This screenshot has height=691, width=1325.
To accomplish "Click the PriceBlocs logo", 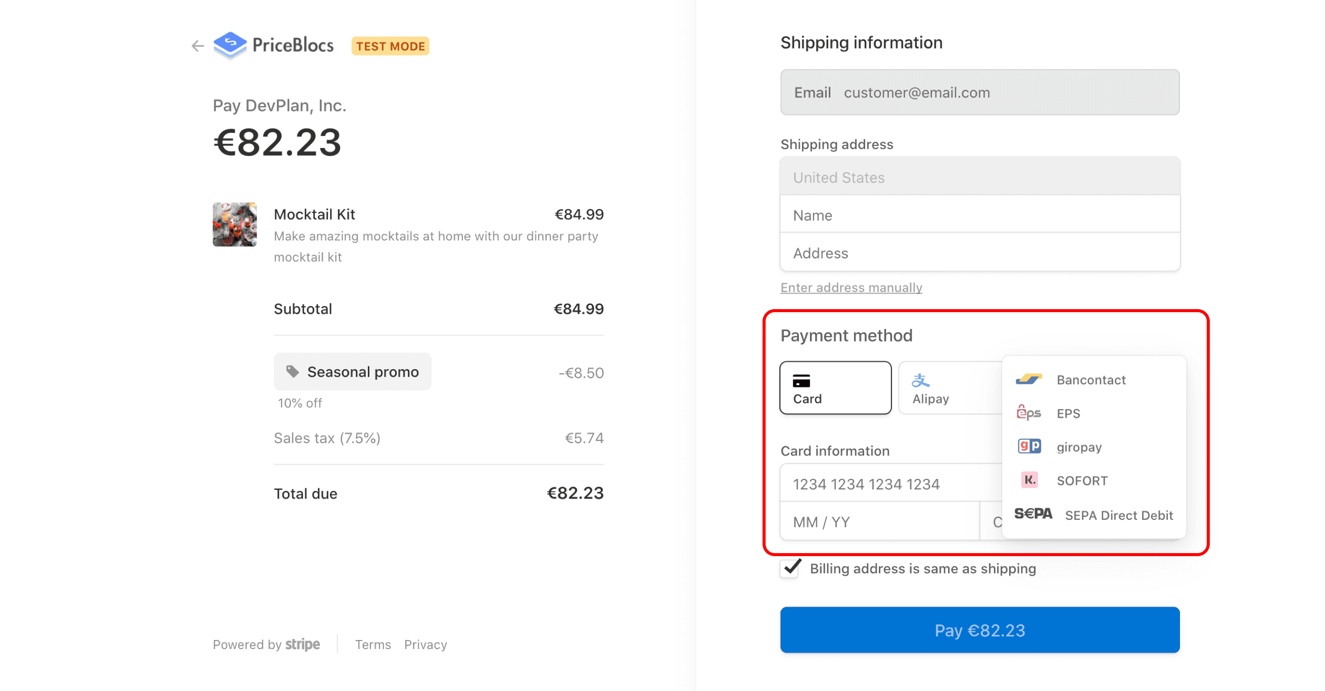I will click(x=273, y=45).
